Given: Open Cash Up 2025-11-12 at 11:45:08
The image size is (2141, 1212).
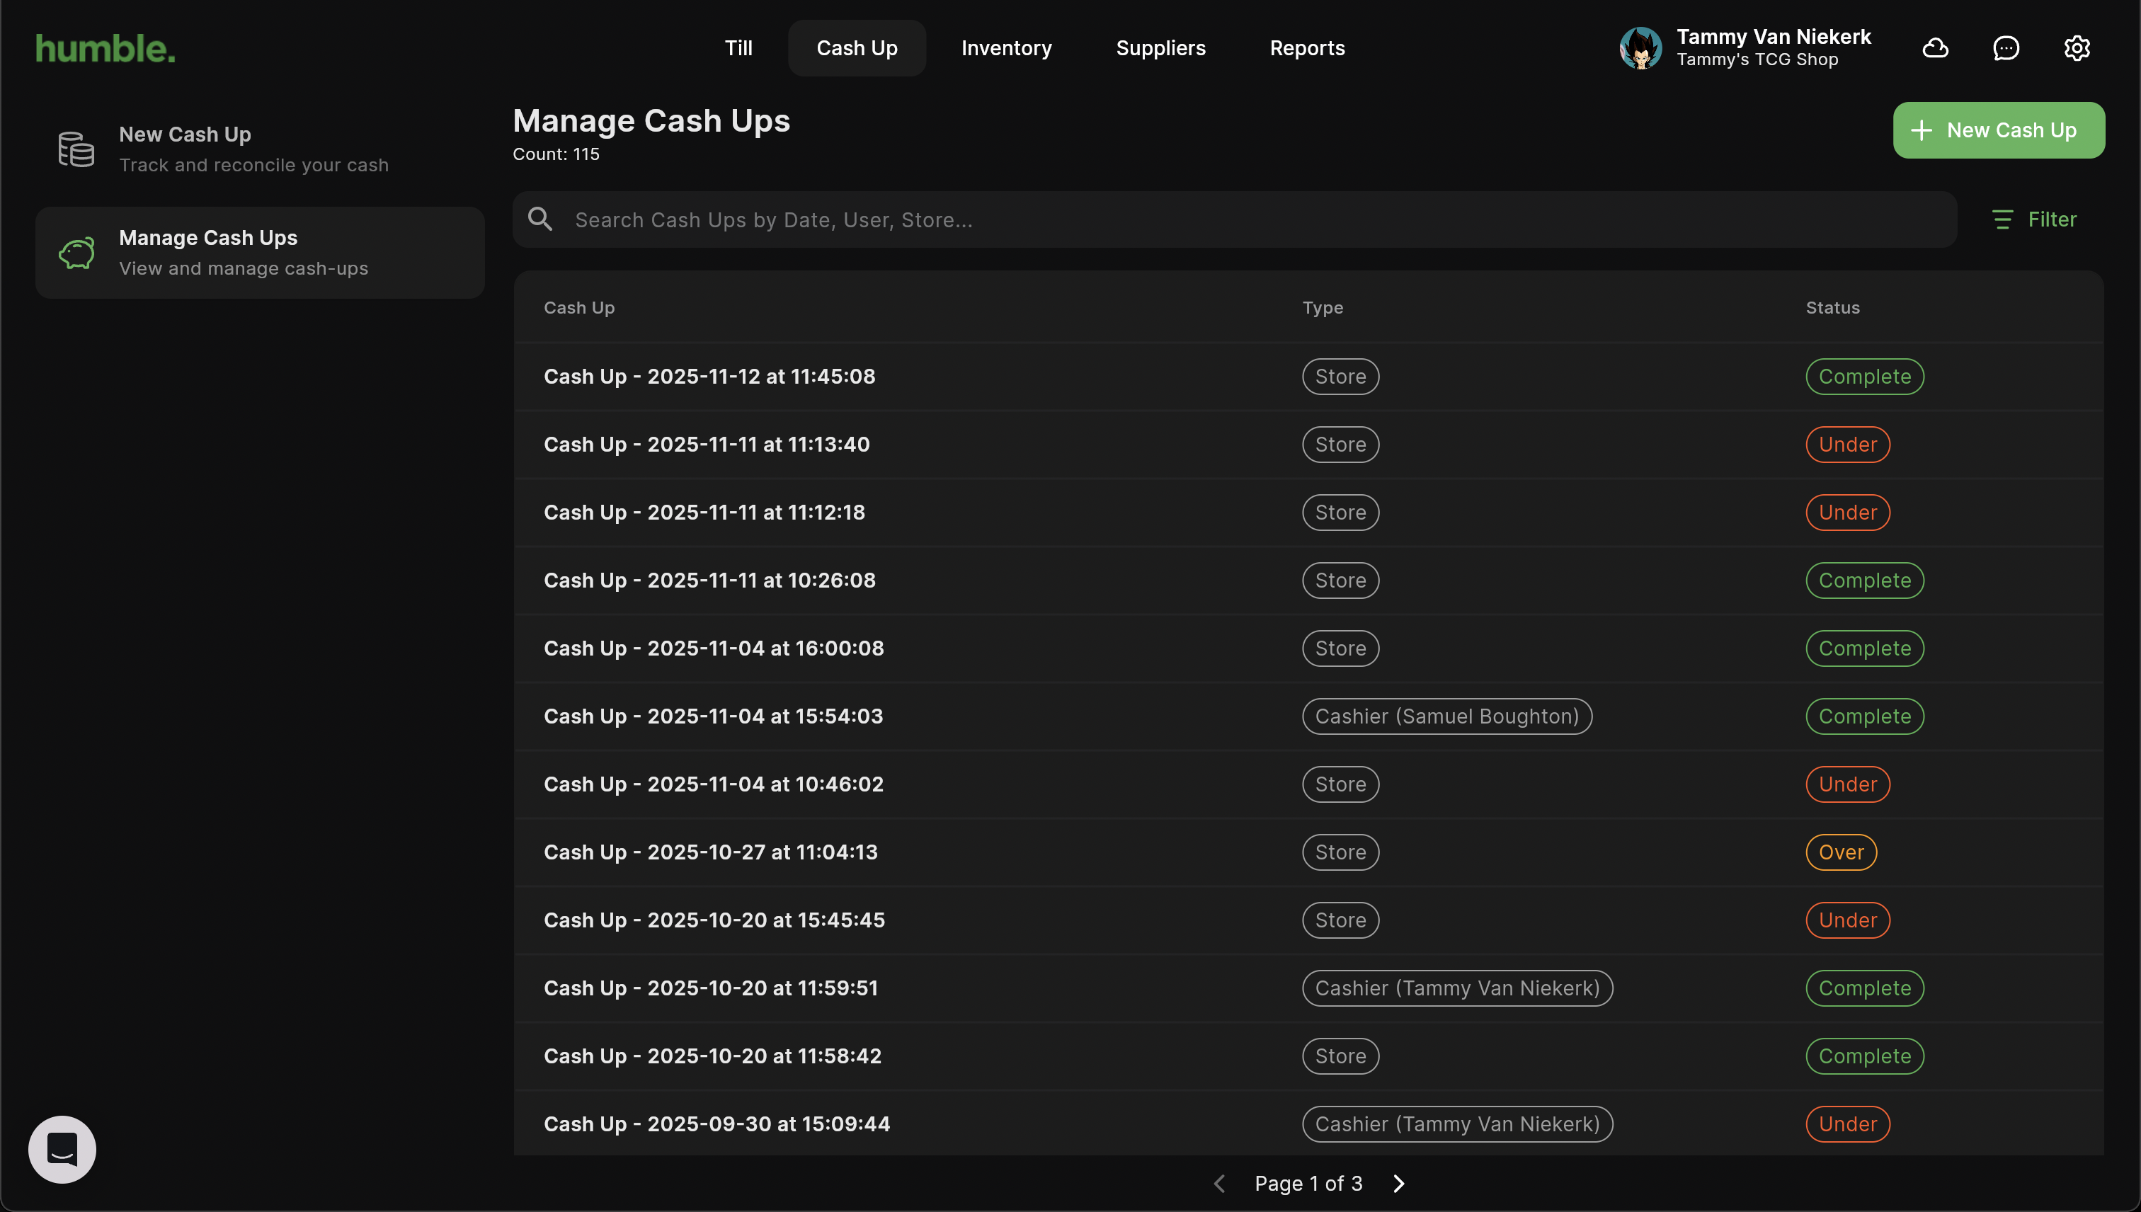Looking at the screenshot, I should coord(709,376).
